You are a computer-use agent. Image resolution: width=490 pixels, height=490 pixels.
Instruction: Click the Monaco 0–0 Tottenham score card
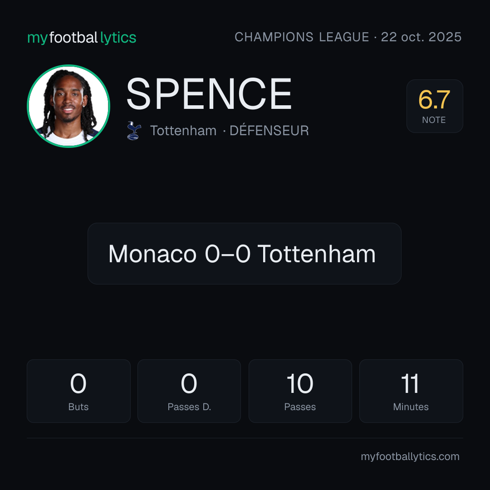click(x=245, y=254)
